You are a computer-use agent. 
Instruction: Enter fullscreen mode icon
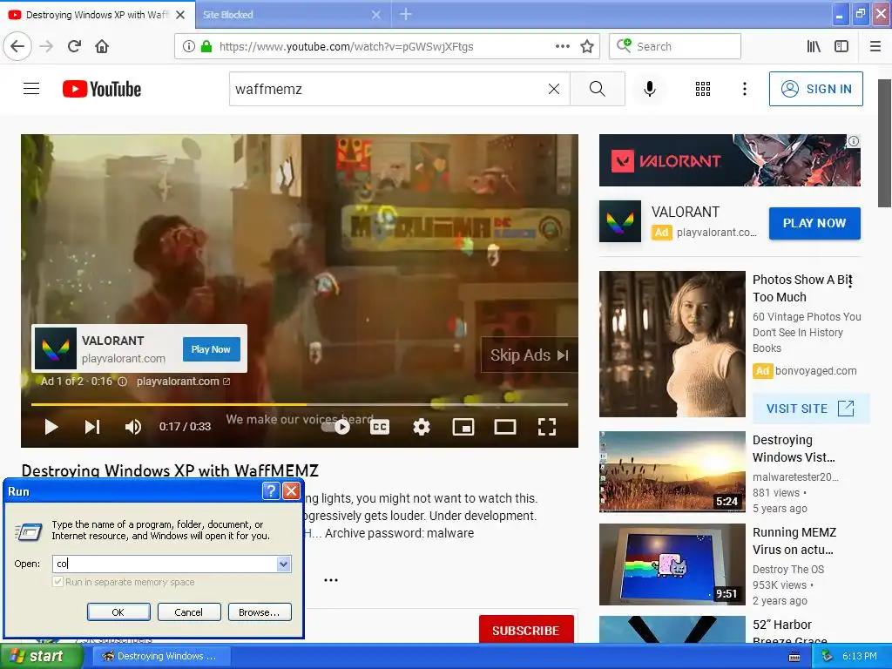click(x=547, y=427)
